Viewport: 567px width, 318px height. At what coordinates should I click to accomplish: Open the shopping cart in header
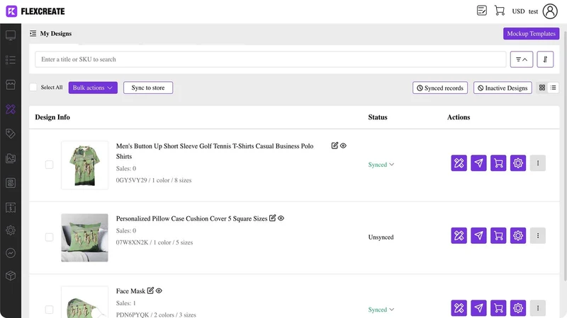500,11
